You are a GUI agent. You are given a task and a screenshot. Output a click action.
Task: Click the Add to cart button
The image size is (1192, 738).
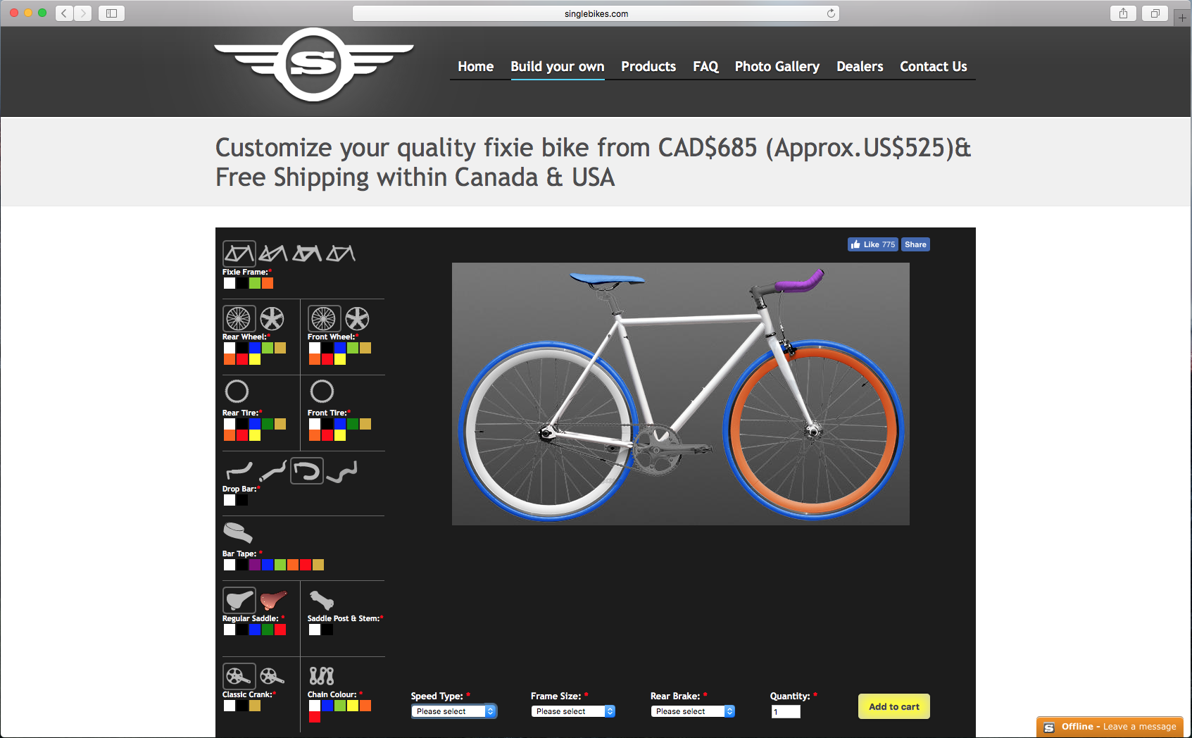pyautogui.click(x=894, y=706)
